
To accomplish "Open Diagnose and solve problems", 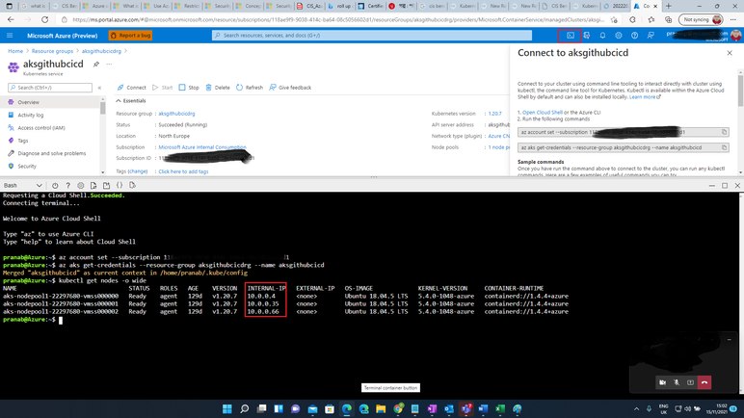I will [x=51, y=154].
